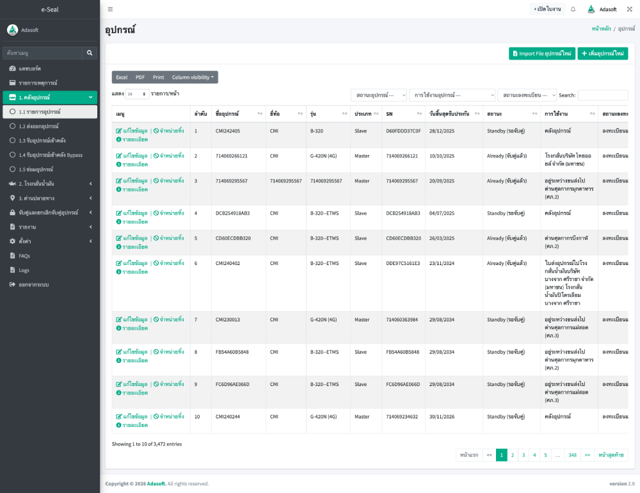Go to page 3 in pagination
Viewport: 640px width, 493px height.
pos(524,455)
